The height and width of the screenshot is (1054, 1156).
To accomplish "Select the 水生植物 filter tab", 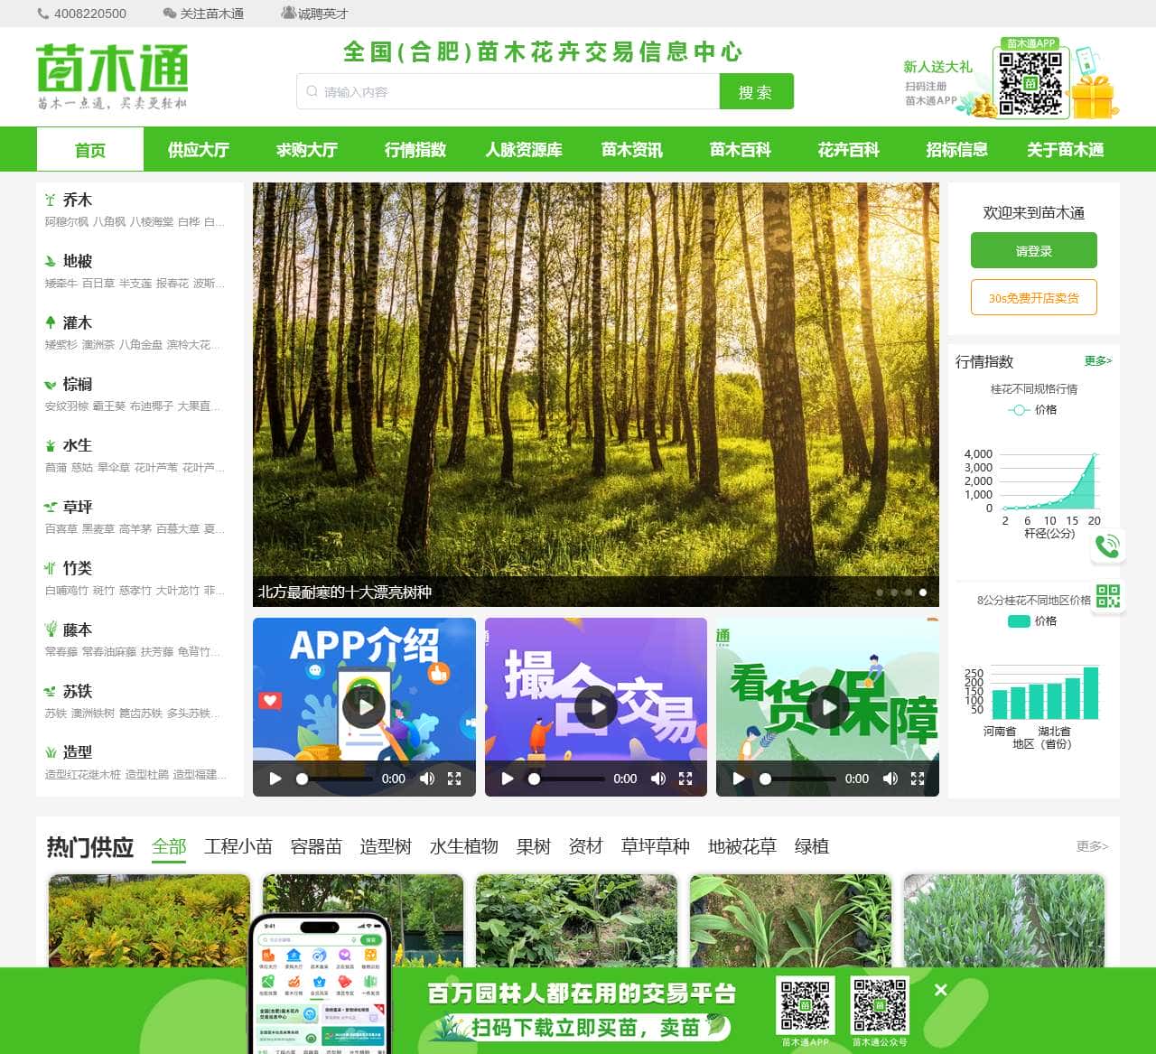I will click(464, 846).
